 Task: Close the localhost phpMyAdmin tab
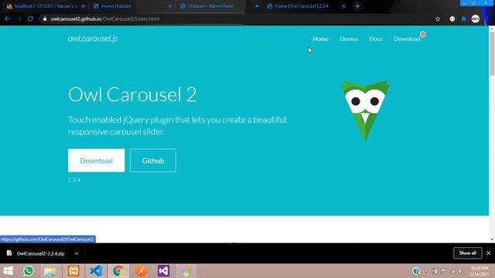pyautogui.click(x=84, y=6)
